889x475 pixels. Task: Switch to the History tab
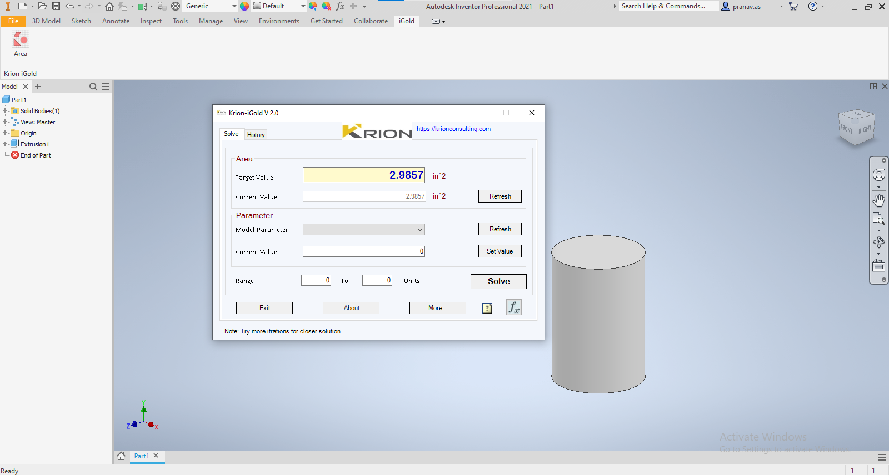click(256, 135)
